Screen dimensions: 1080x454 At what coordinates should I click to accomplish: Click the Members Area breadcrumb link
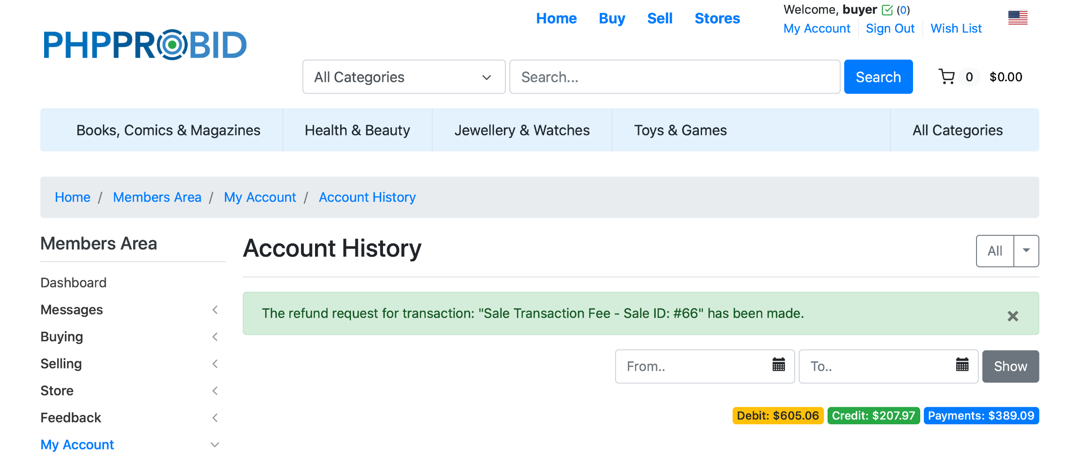(x=157, y=198)
